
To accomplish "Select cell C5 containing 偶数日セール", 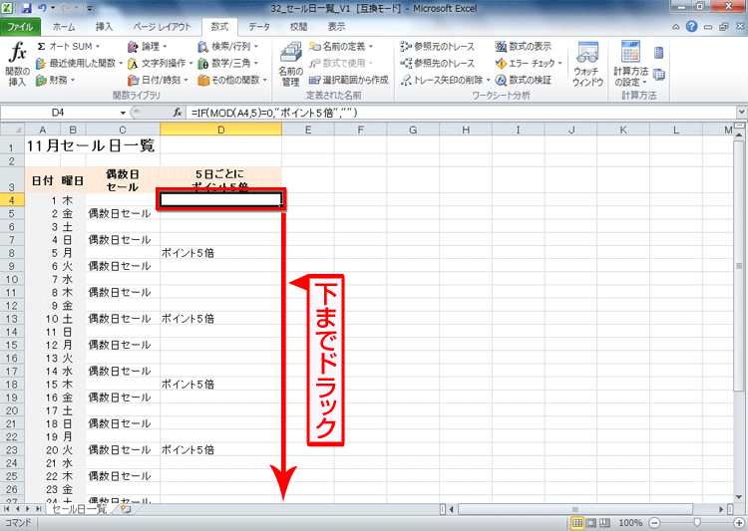I will tap(123, 213).
